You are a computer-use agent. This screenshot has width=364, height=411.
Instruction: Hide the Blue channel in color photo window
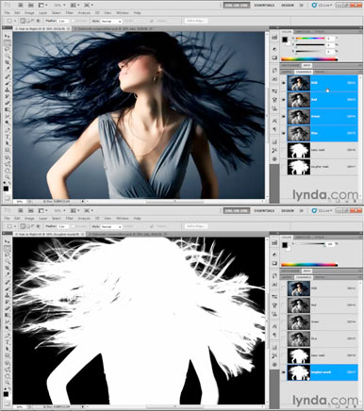click(284, 133)
